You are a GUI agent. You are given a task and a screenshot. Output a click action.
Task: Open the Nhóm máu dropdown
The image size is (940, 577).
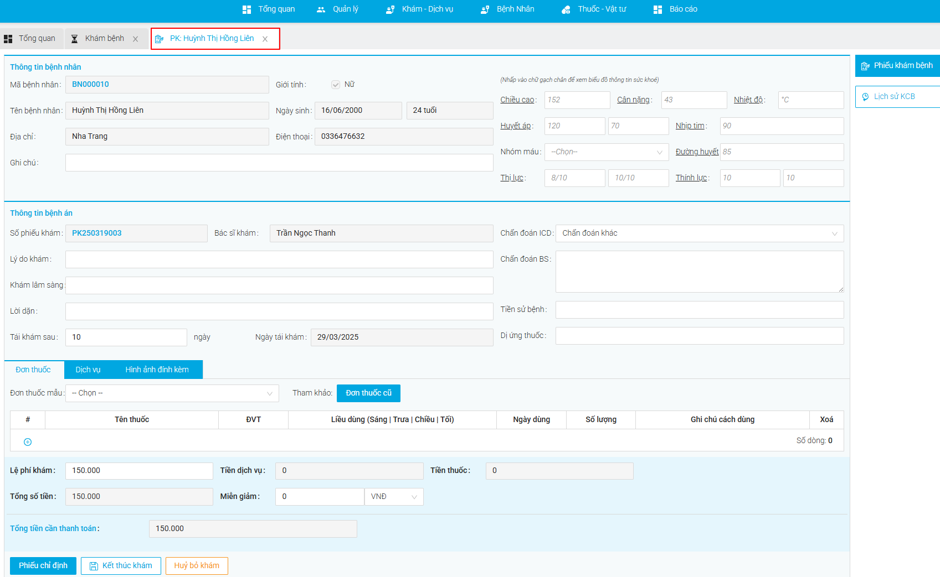click(x=607, y=152)
